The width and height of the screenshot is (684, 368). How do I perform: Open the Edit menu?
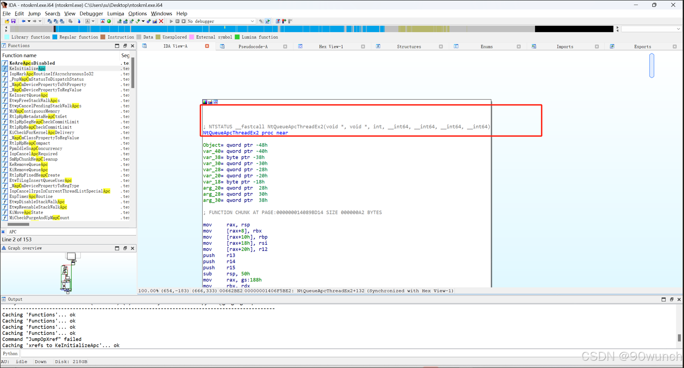click(x=19, y=13)
